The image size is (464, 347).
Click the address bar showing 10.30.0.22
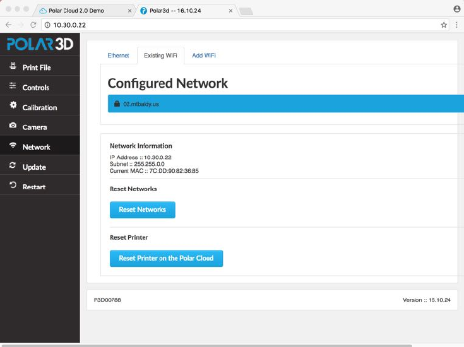242,25
